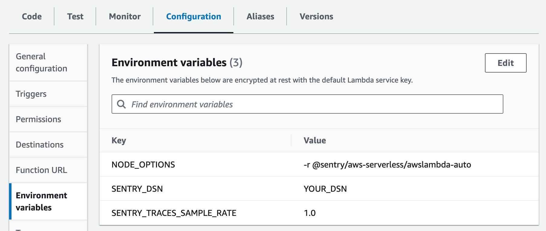Viewport: 546px width, 231px height.
Task: Select the NODE_OPTIONS key row
Action: tap(143, 165)
